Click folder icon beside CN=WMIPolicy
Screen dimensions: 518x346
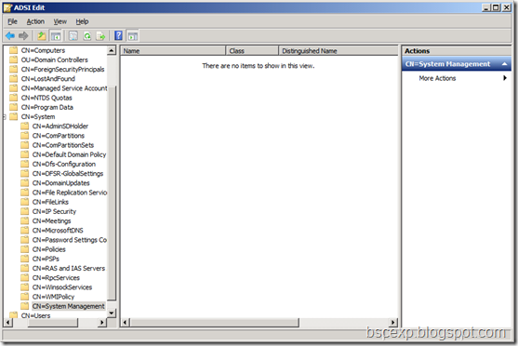[24, 297]
